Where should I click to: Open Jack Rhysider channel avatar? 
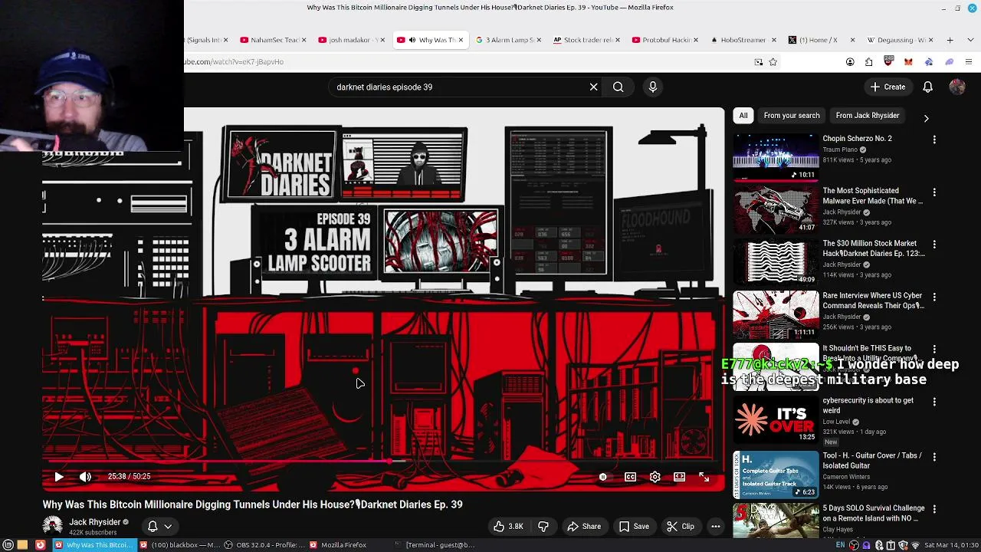53,526
